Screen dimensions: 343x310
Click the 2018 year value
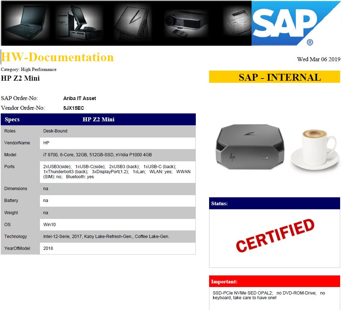point(48,248)
